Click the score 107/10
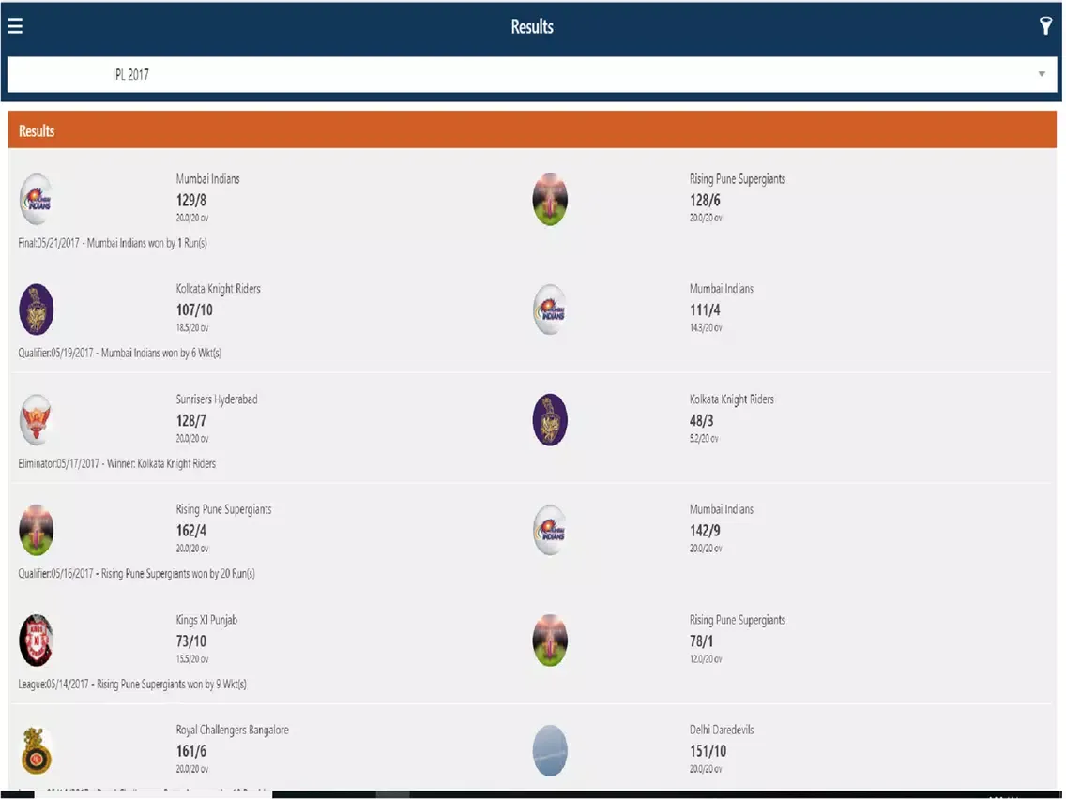1066x799 pixels. pyautogui.click(x=194, y=310)
